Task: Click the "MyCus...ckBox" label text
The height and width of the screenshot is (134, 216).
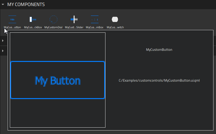Action: pos(33,27)
